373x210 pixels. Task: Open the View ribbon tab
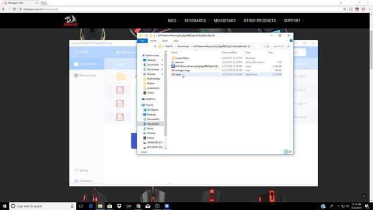point(175,41)
